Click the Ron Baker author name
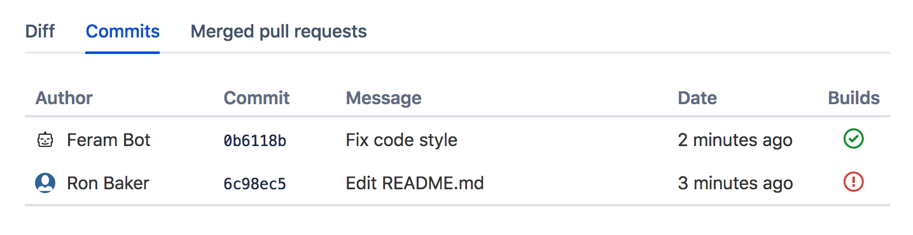The width and height of the screenshot is (913, 235). point(108,184)
